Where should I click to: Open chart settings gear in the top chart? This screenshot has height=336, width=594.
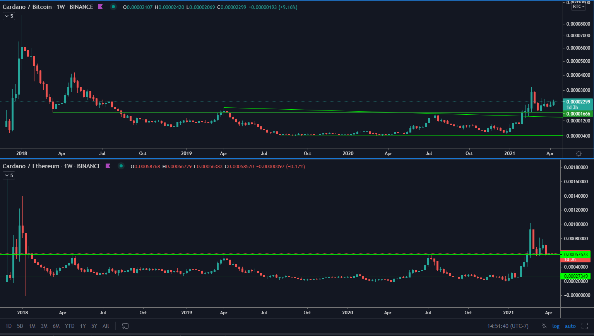[x=579, y=153]
